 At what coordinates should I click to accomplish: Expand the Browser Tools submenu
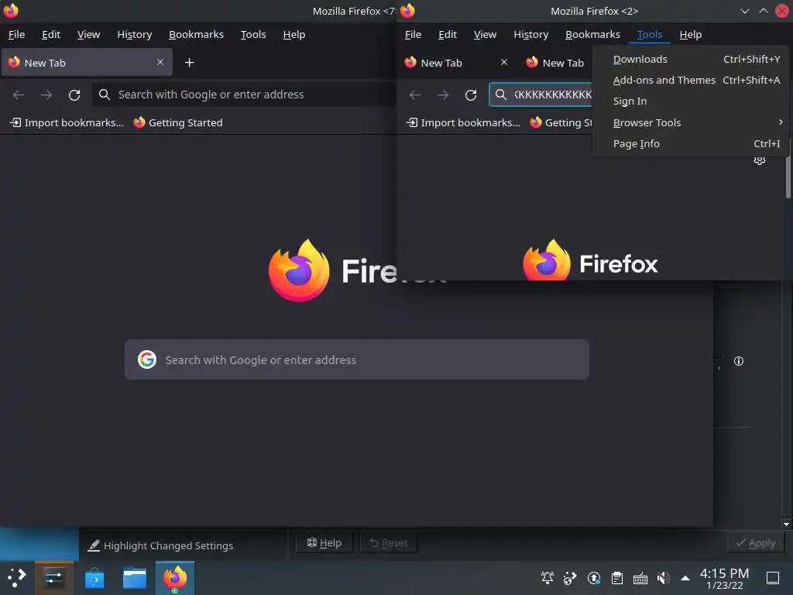690,122
